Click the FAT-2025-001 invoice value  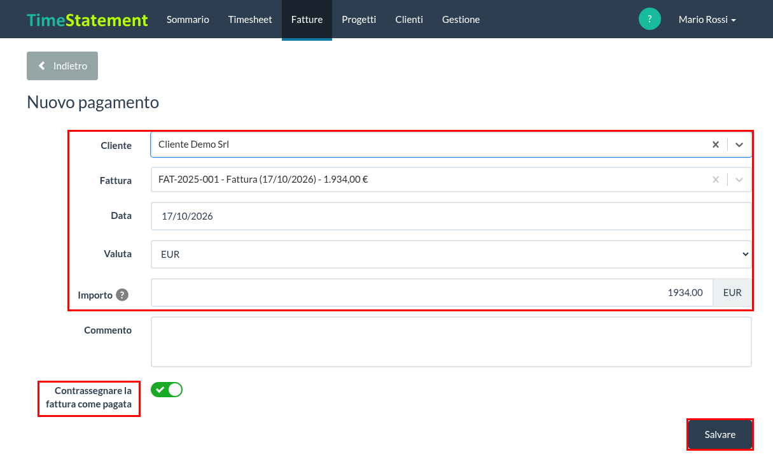coord(263,180)
